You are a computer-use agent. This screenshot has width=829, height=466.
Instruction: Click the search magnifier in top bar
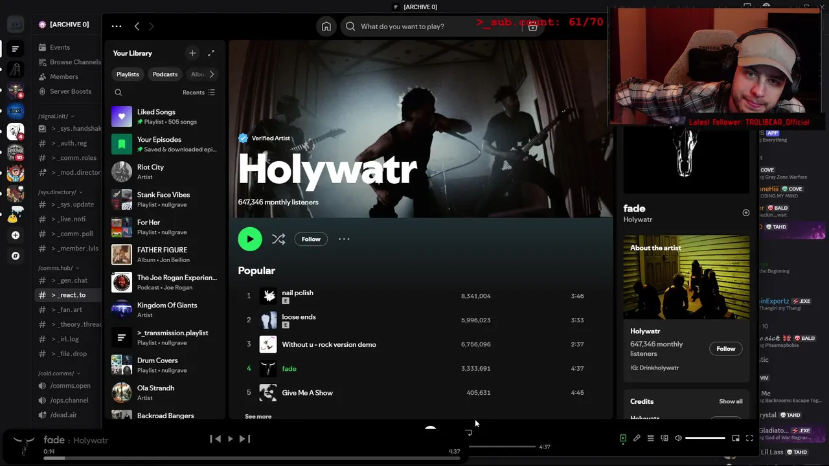point(350,27)
